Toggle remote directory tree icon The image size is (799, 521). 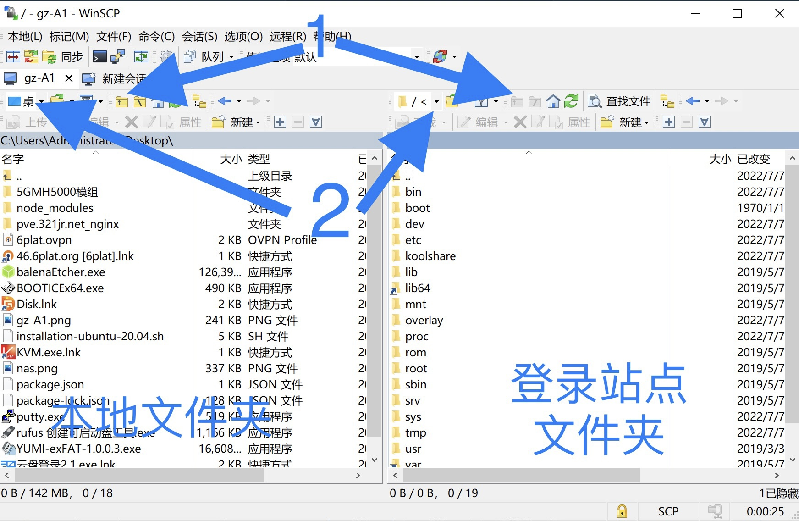(667, 101)
